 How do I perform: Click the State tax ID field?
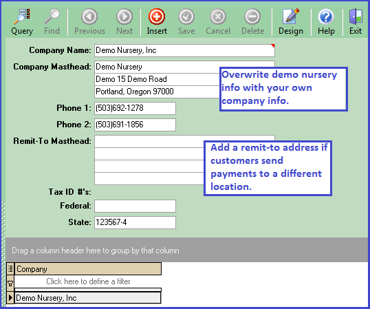click(135, 222)
